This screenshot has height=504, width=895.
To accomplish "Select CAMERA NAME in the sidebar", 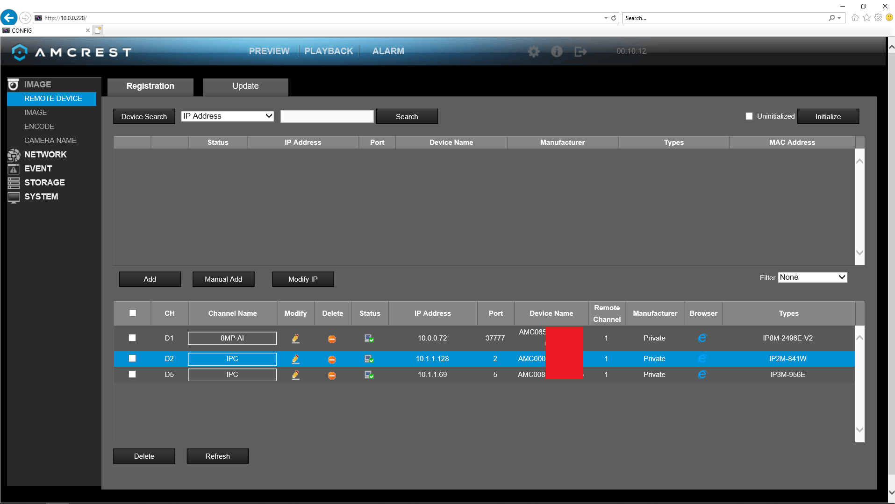I will [x=50, y=141].
